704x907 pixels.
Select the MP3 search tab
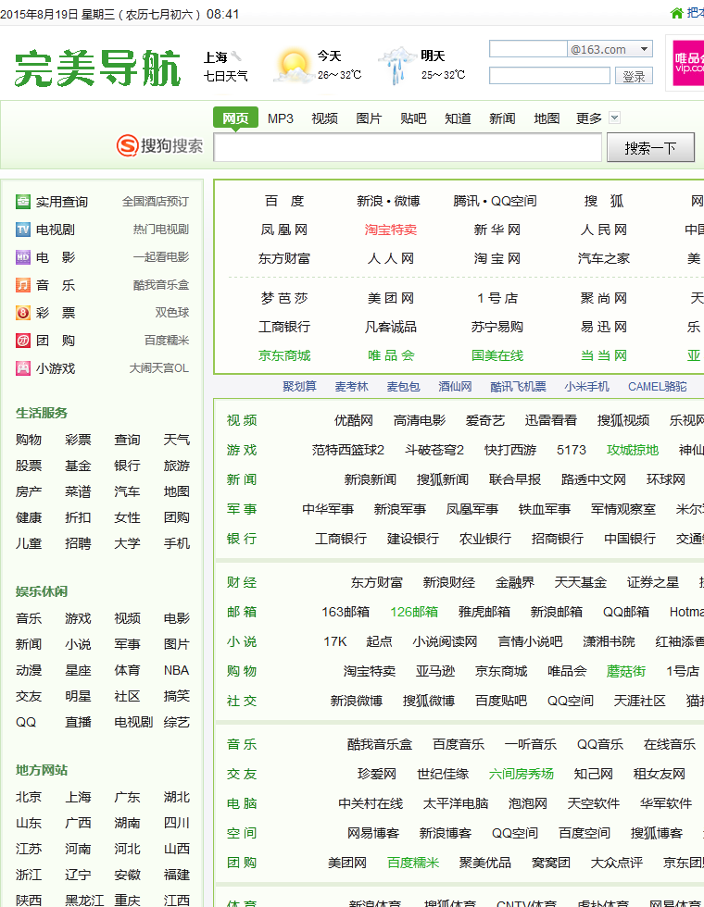(281, 118)
